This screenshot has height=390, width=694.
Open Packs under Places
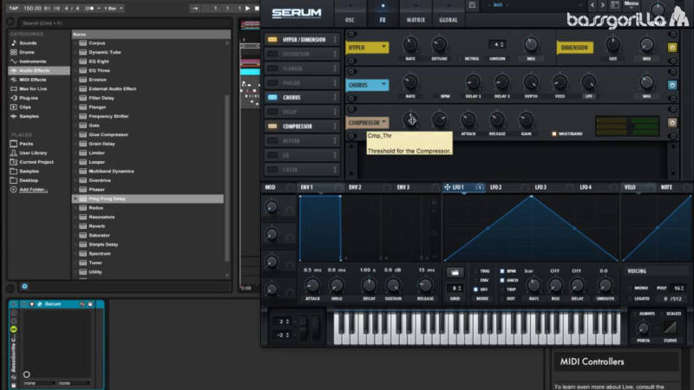click(26, 144)
